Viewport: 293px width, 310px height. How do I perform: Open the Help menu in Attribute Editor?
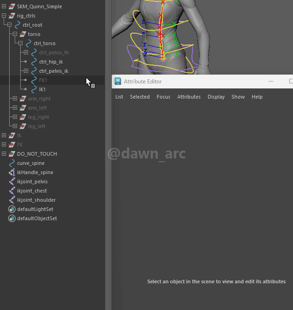257,97
